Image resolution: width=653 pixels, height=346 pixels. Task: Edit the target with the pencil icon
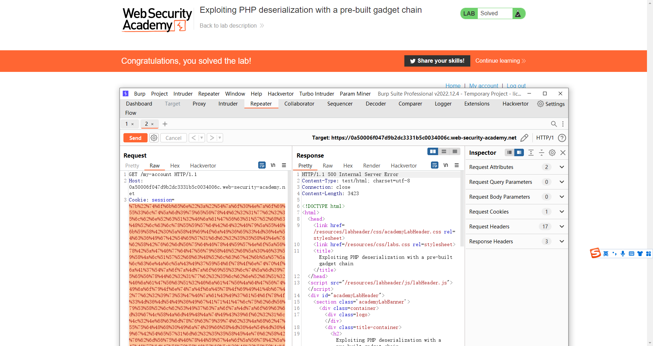click(x=524, y=138)
